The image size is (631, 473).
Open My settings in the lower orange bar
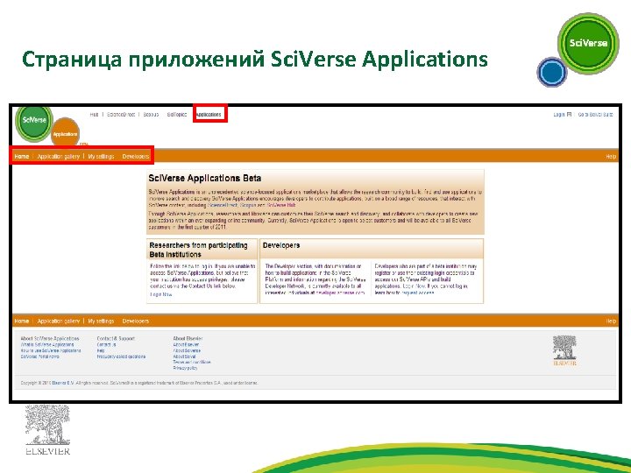(x=101, y=321)
